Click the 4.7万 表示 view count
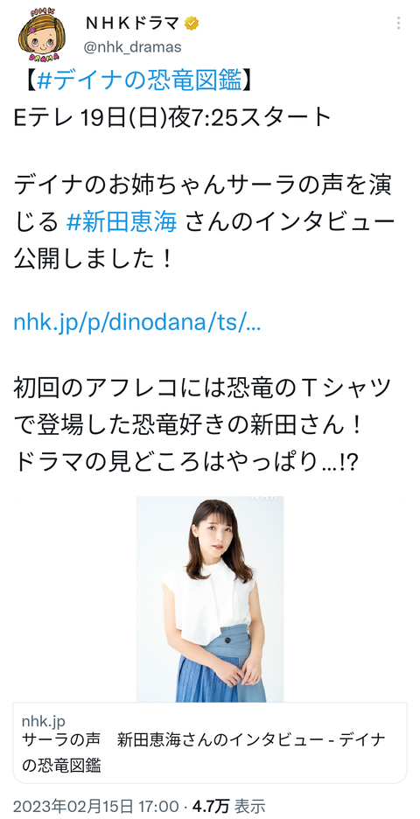This screenshot has width=420, height=819. (x=228, y=807)
